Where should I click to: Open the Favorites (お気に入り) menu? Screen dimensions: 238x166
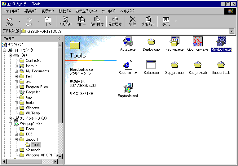tap(86, 11)
